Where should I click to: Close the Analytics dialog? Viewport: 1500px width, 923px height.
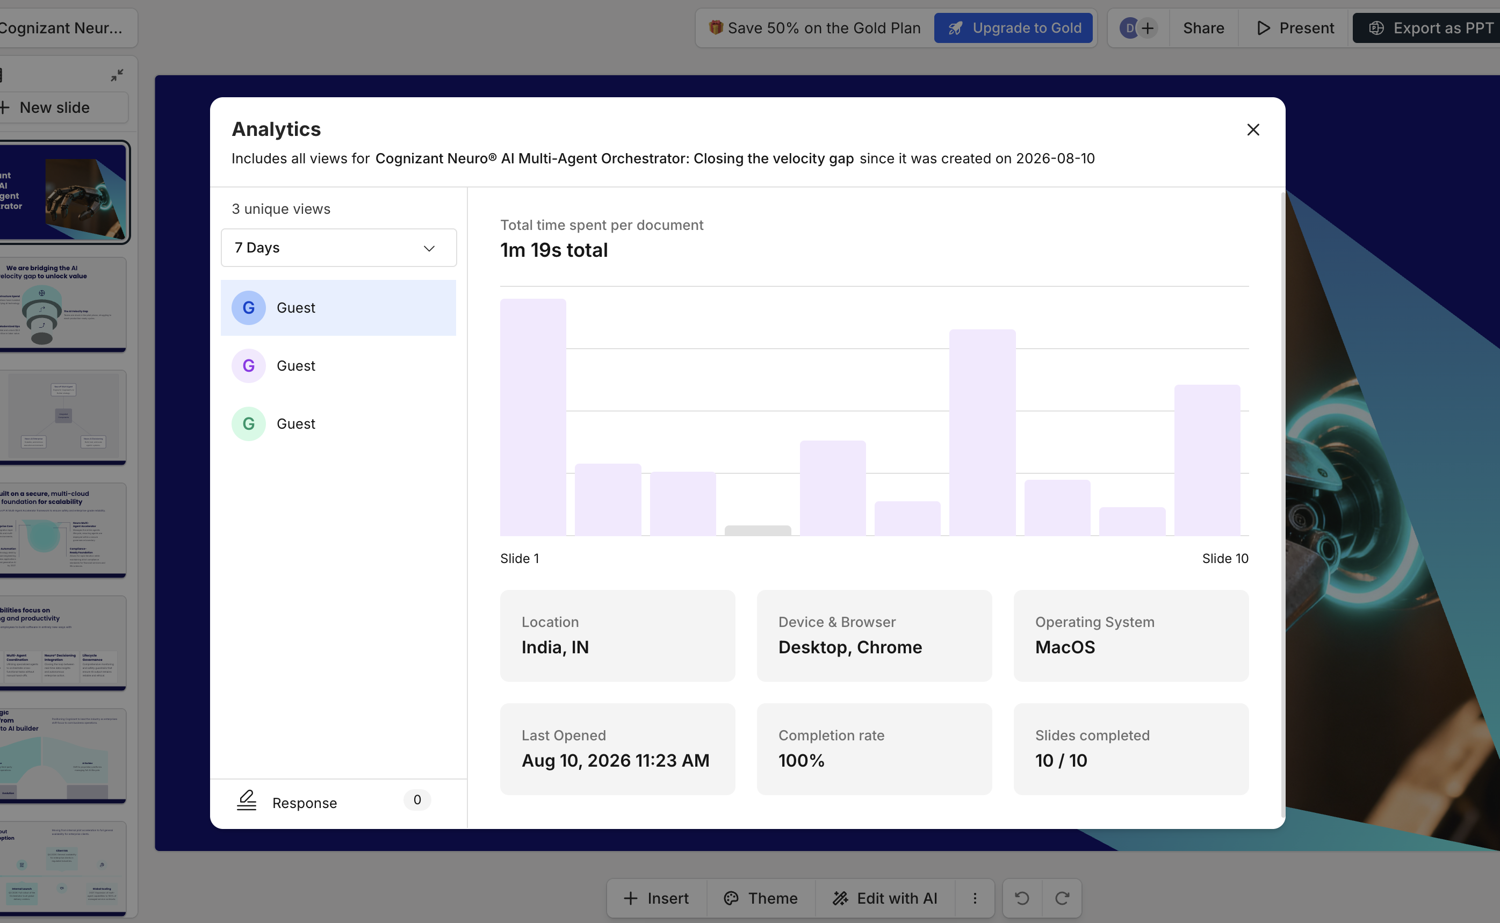pyautogui.click(x=1253, y=129)
